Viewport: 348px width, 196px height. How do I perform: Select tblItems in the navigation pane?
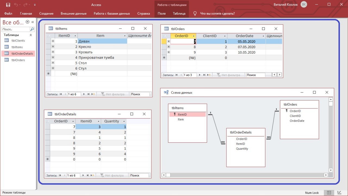(18, 47)
